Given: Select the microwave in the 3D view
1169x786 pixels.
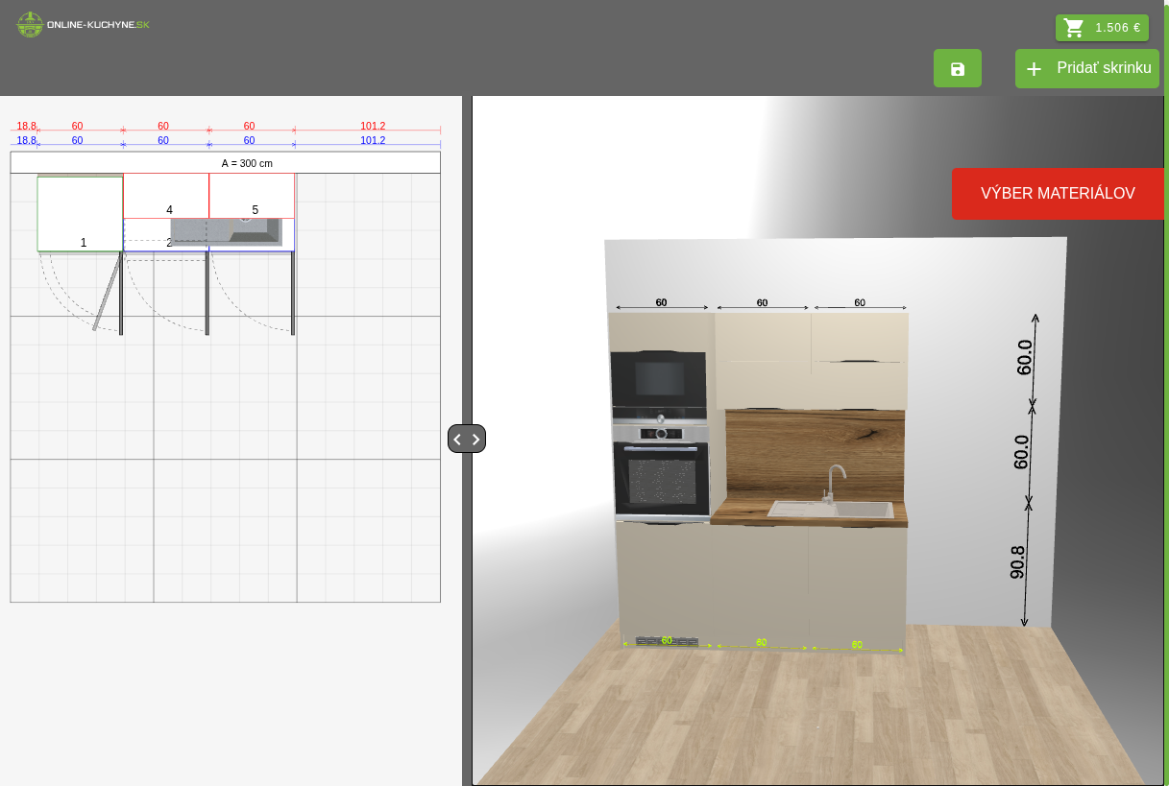Looking at the screenshot, I should coord(659,379).
